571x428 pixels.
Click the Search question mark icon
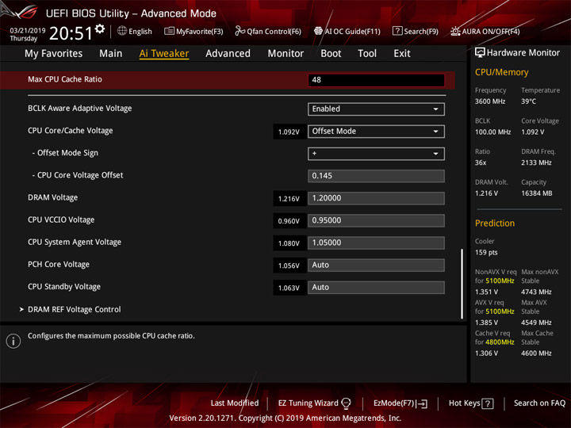pos(397,31)
